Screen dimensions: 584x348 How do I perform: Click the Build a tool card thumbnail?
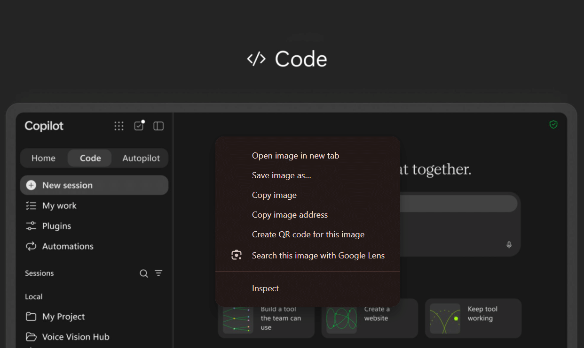click(238, 319)
